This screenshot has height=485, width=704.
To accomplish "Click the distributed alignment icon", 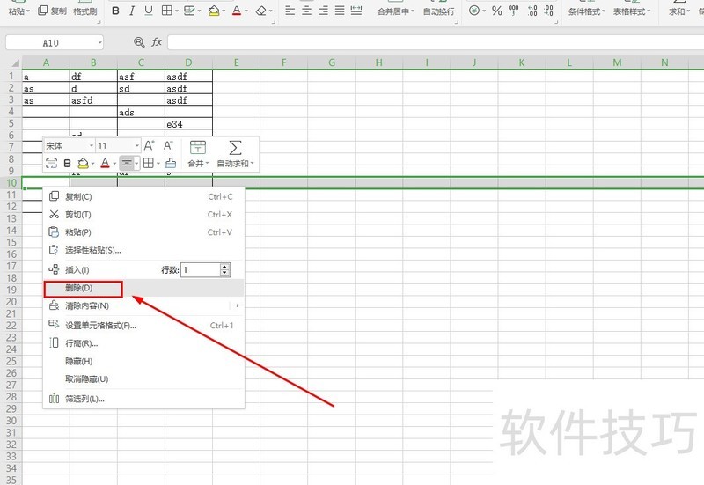I will [x=356, y=11].
